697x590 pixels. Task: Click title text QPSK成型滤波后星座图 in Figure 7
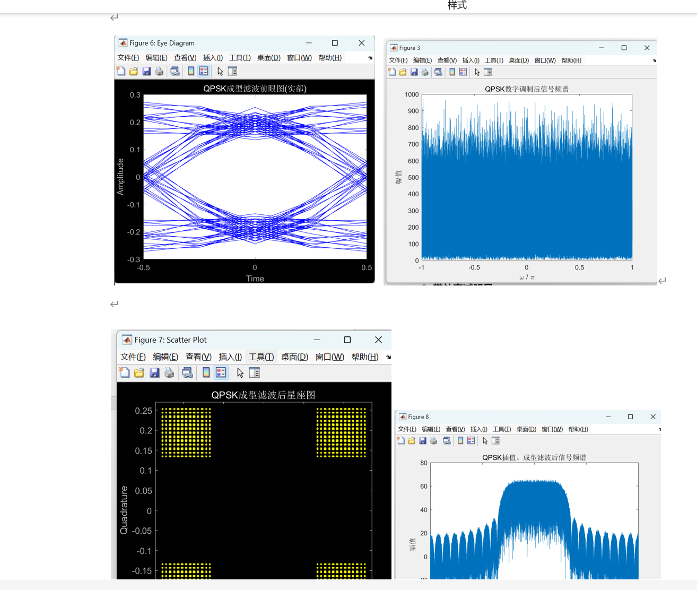point(264,395)
